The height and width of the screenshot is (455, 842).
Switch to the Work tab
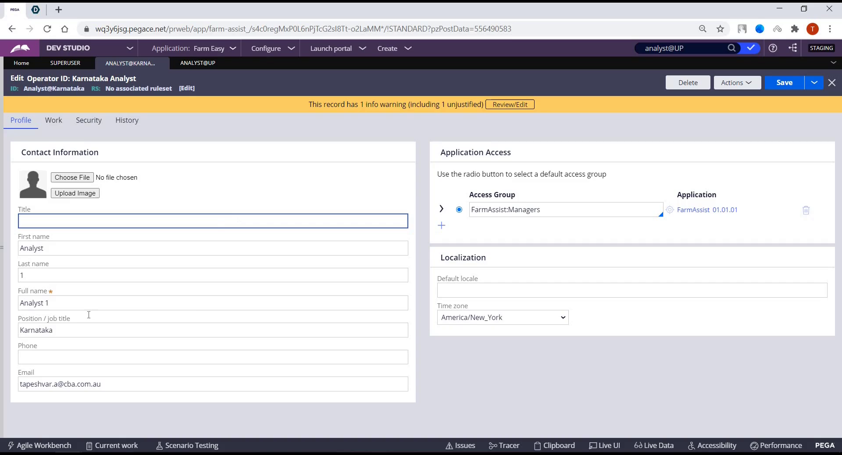pyautogui.click(x=54, y=120)
